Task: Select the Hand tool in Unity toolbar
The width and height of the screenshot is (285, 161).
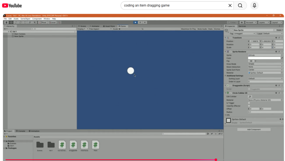Action: pos(6,22)
